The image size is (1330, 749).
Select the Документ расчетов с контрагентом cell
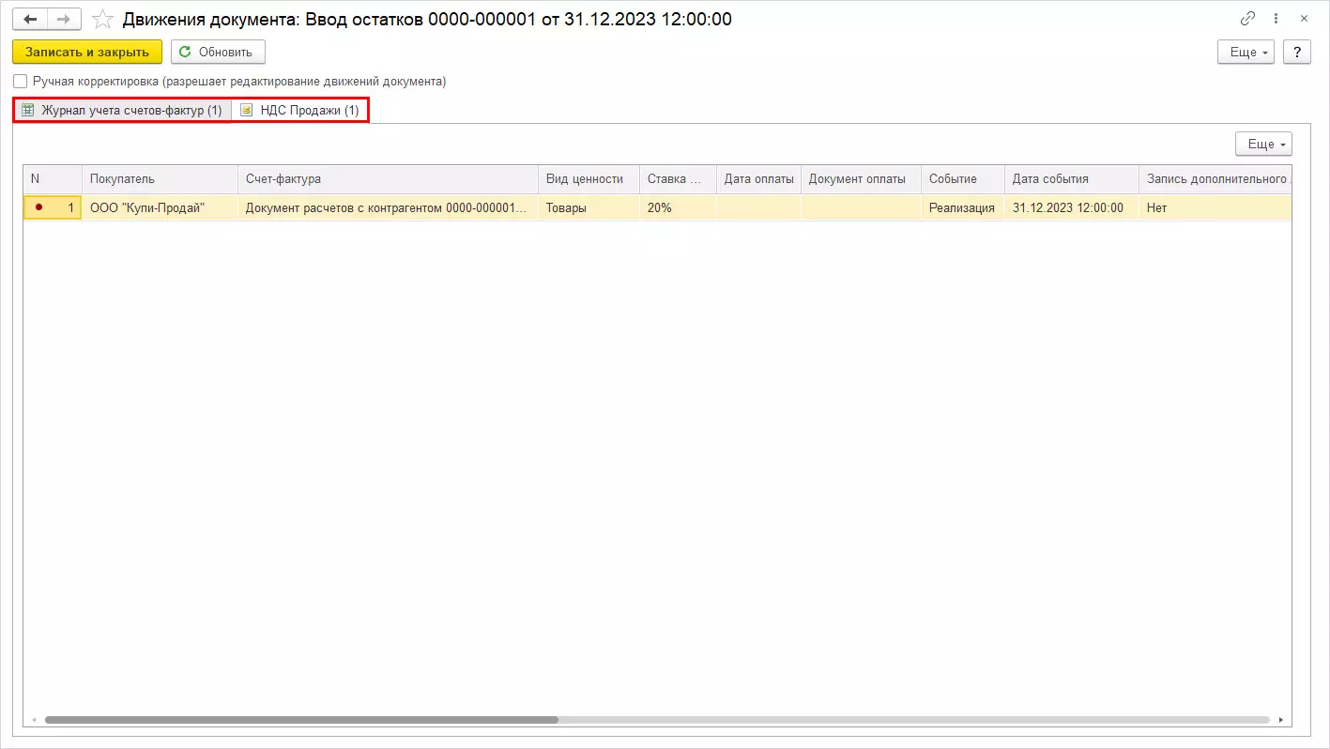click(388, 207)
